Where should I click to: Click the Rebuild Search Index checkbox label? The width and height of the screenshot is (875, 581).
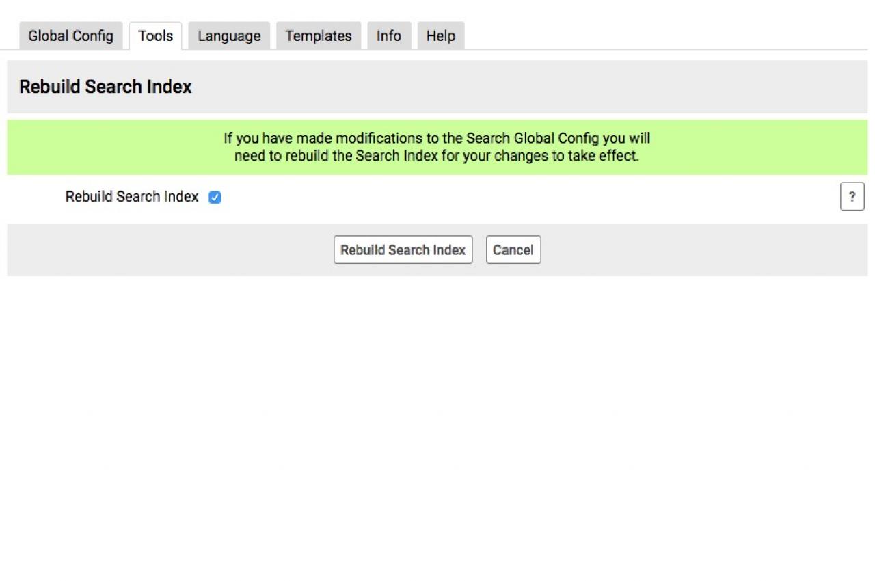click(132, 197)
